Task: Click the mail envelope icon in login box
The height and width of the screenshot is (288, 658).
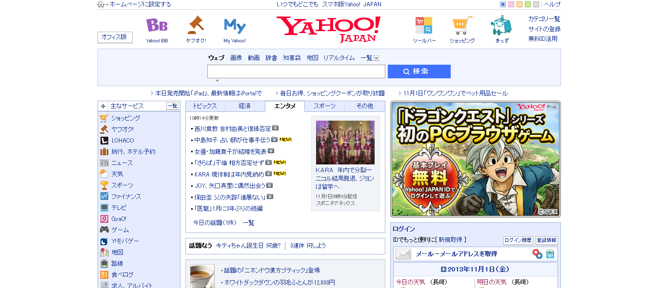Action: click(403, 254)
